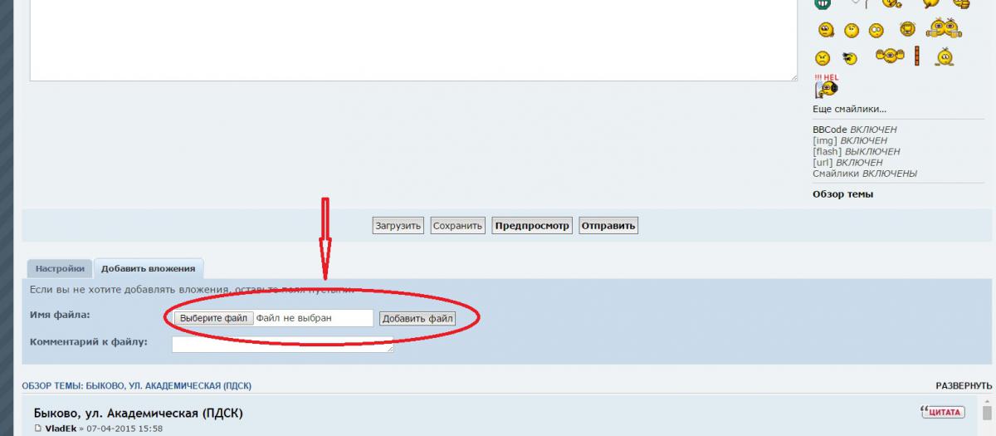Expand topic review with РАЗВЕРНУТЬ

tap(963, 386)
